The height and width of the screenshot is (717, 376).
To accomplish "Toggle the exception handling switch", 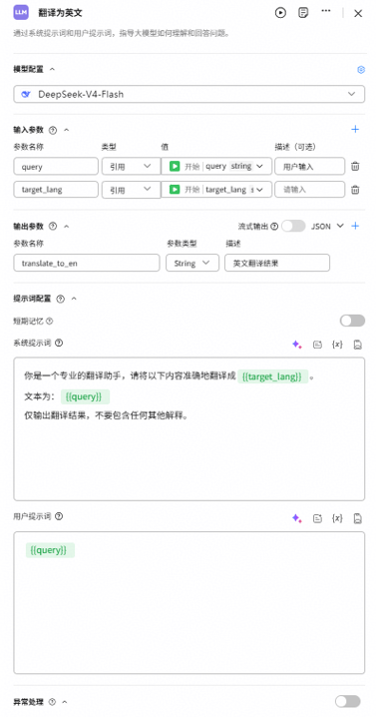I will (348, 701).
